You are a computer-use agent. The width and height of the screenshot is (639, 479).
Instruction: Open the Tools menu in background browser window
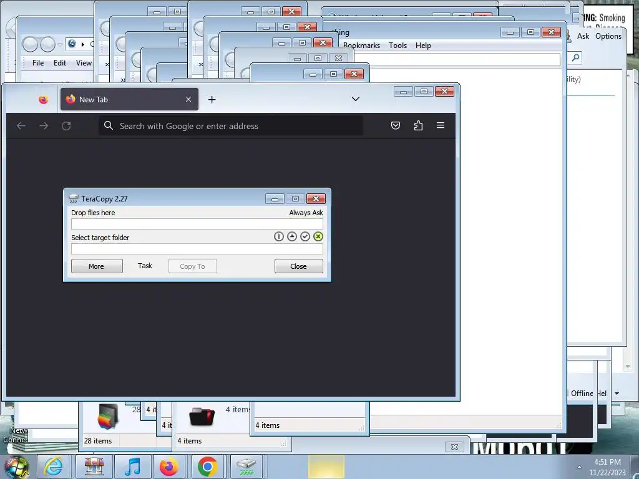tap(398, 45)
